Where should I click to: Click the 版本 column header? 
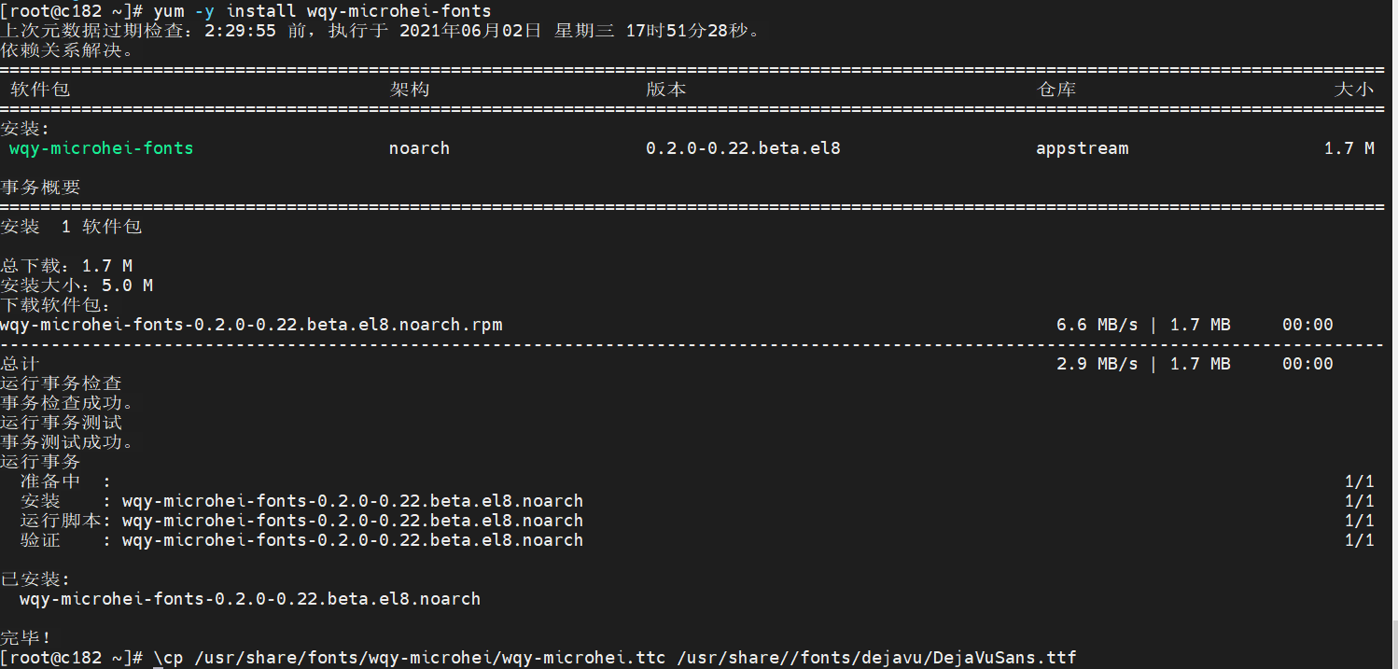(665, 90)
